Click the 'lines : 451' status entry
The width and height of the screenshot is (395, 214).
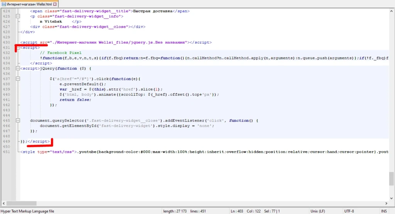coord(198,211)
